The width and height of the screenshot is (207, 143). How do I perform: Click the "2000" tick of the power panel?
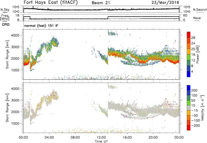click(x=15, y=58)
